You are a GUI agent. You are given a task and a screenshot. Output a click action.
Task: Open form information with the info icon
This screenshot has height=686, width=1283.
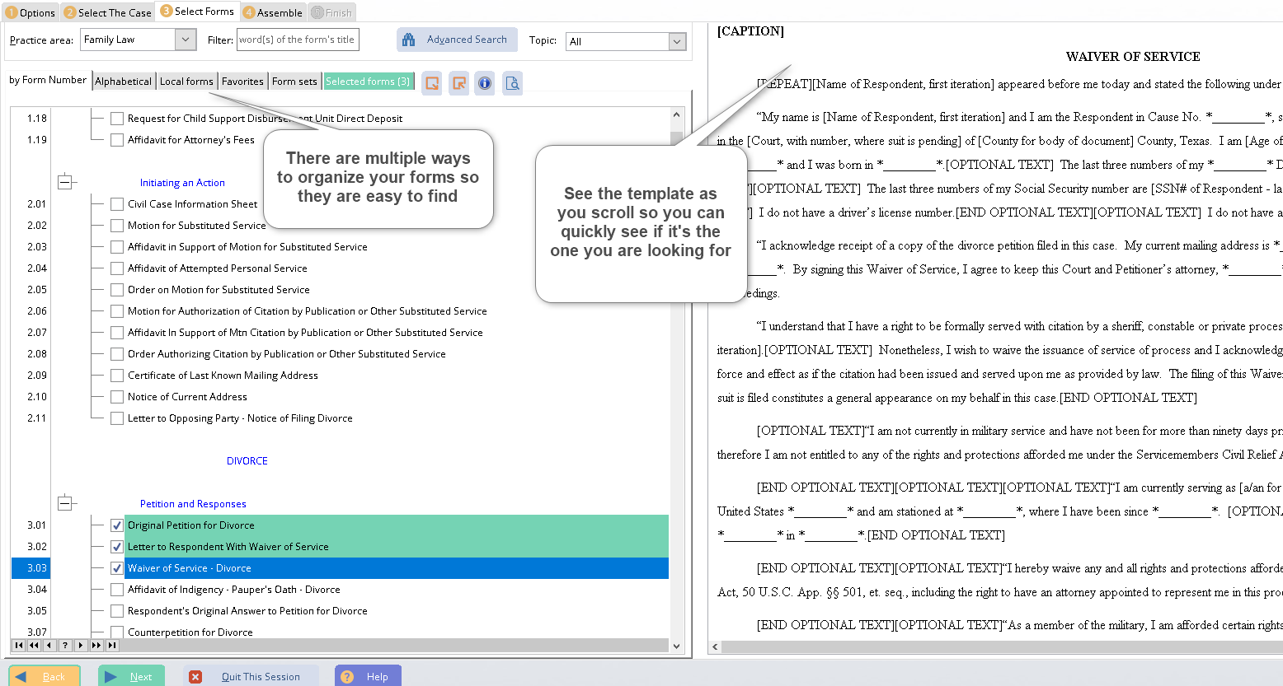coord(485,82)
